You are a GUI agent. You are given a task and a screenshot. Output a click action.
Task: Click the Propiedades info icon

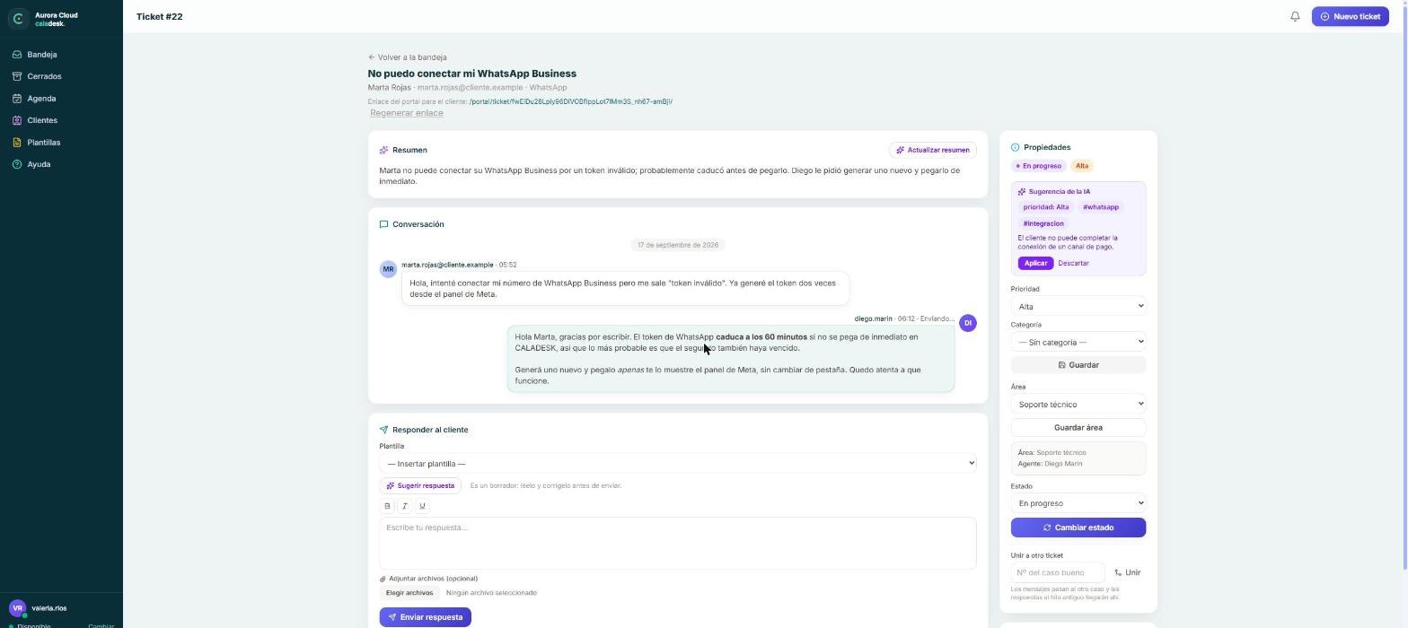click(1016, 147)
